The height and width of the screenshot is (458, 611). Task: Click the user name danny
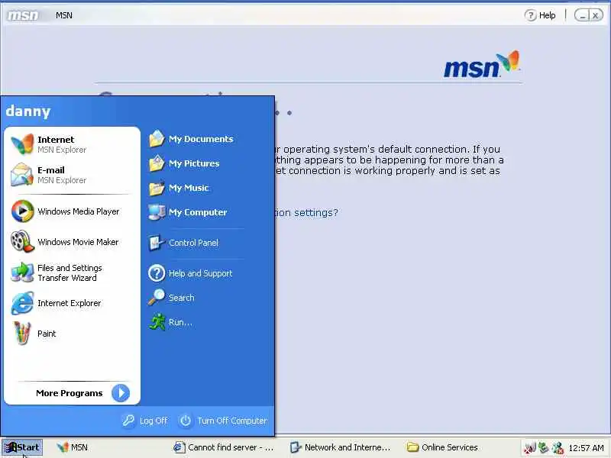[x=28, y=111]
